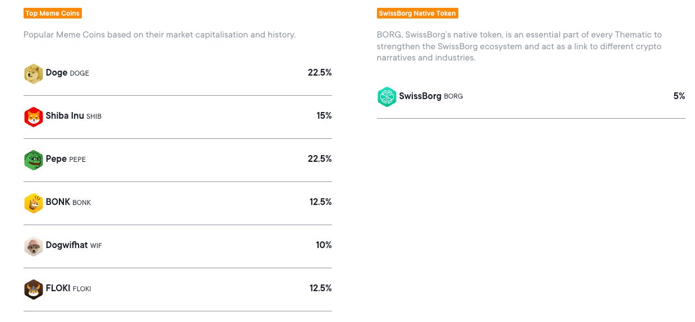Select the Dogwifhat 10% allocation value
The height and width of the screenshot is (322, 695).
[x=324, y=245]
